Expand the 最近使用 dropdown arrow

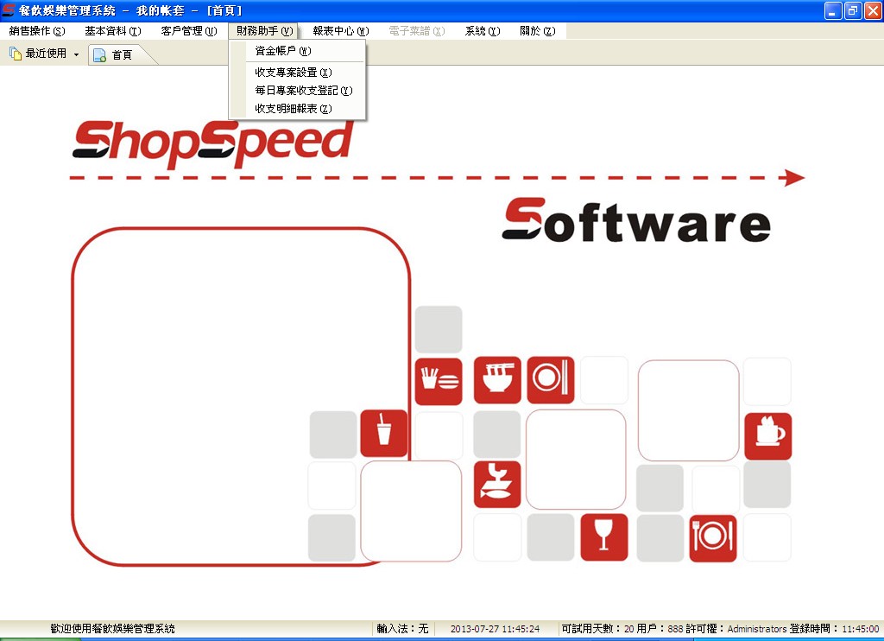tap(76, 54)
